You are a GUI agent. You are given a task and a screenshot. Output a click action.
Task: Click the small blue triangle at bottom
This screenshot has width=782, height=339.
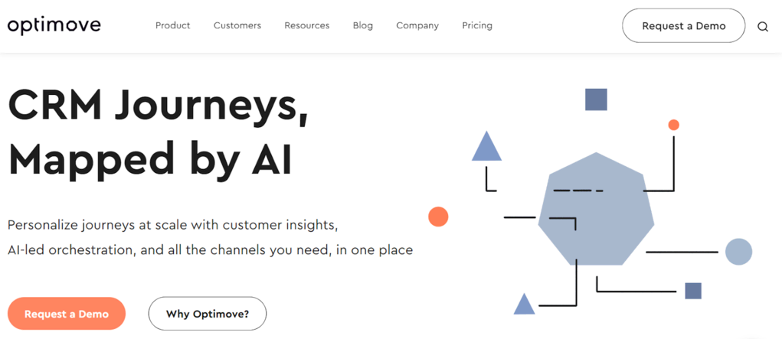pyautogui.click(x=524, y=305)
